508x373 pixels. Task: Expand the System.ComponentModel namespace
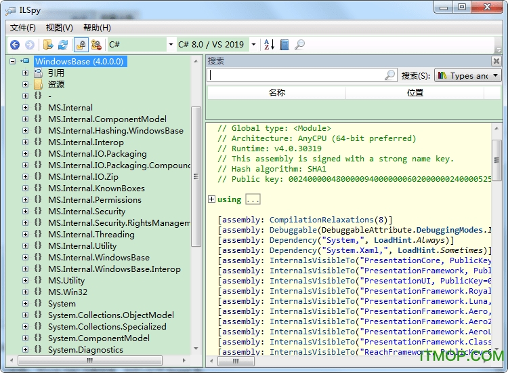(x=25, y=338)
